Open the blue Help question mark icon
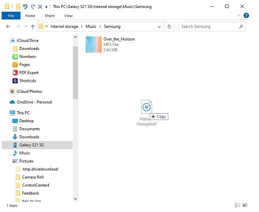The height and width of the screenshot is (212, 259). [246, 15]
